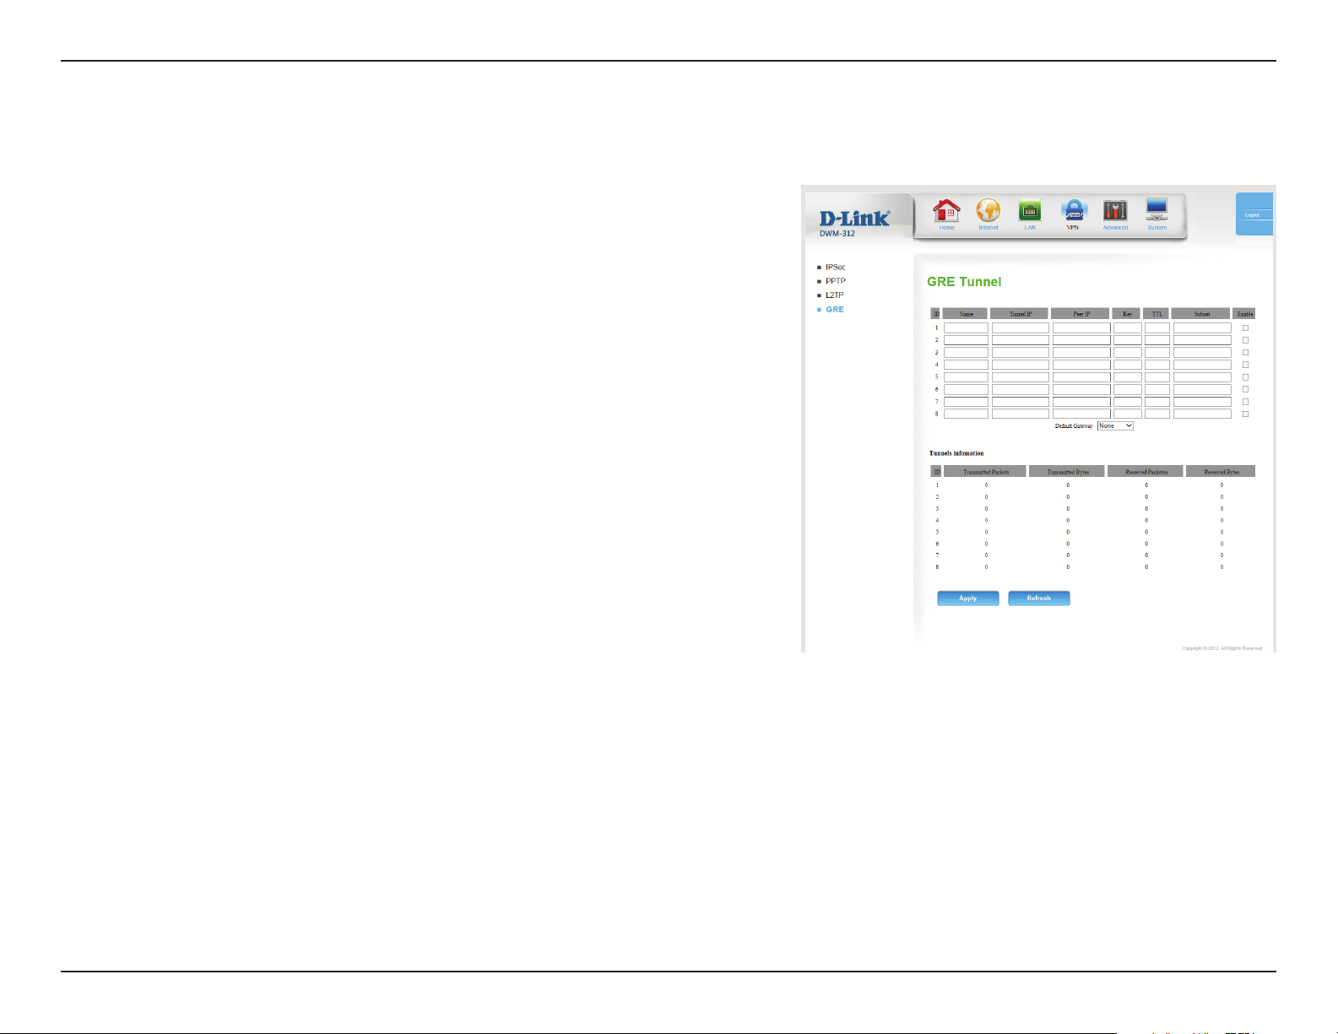Check the Enable box for tunnel 8
The height and width of the screenshot is (1034, 1338).
pyautogui.click(x=1245, y=414)
